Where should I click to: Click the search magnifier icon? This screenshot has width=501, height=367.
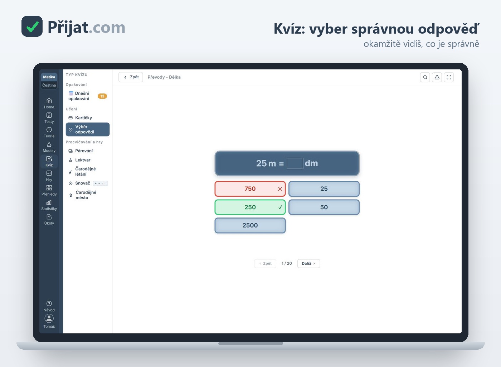425,77
